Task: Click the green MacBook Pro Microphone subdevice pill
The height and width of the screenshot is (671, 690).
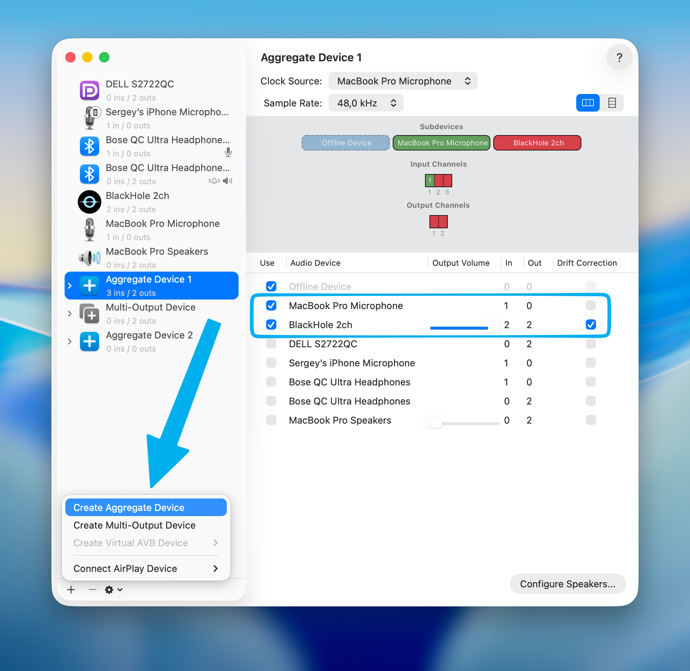Action: tap(442, 143)
